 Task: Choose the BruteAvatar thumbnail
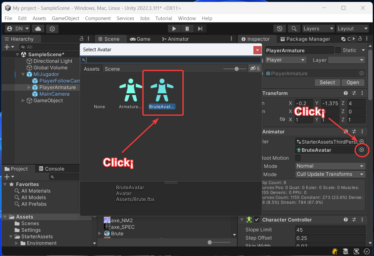pyautogui.click(x=162, y=93)
